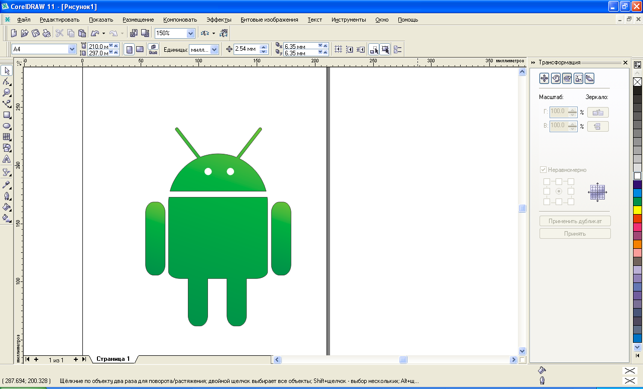Click the Принять button
This screenshot has height=389, width=643.
click(x=575, y=233)
